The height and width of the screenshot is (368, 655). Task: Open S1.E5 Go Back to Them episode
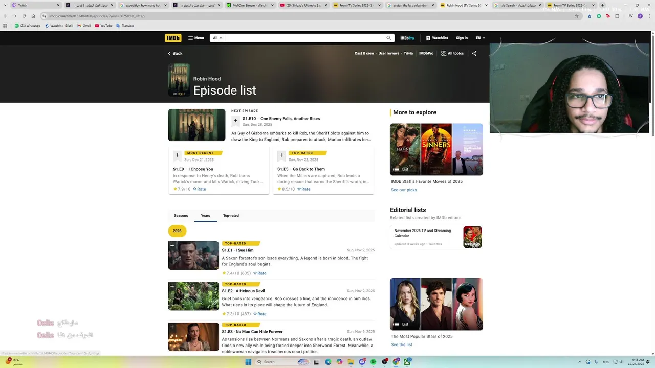301,169
